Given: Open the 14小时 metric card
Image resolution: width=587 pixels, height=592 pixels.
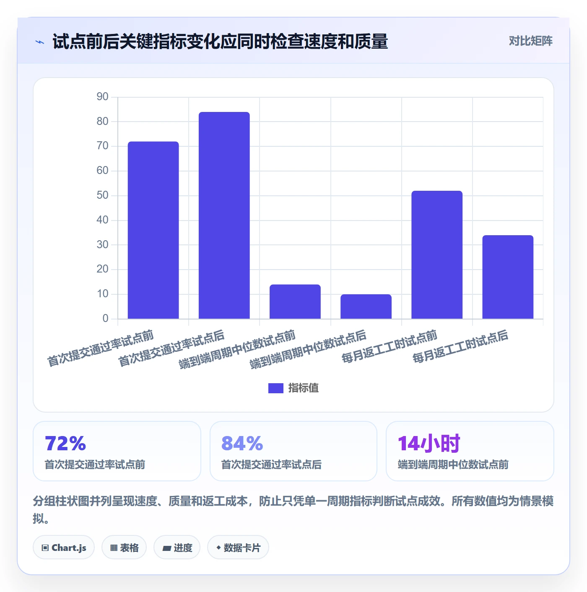Looking at the screenshot, I should tap(470, 451).
